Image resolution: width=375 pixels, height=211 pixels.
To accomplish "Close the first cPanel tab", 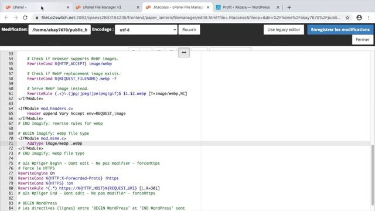I will pyautogui.click(x=68, y=8).
